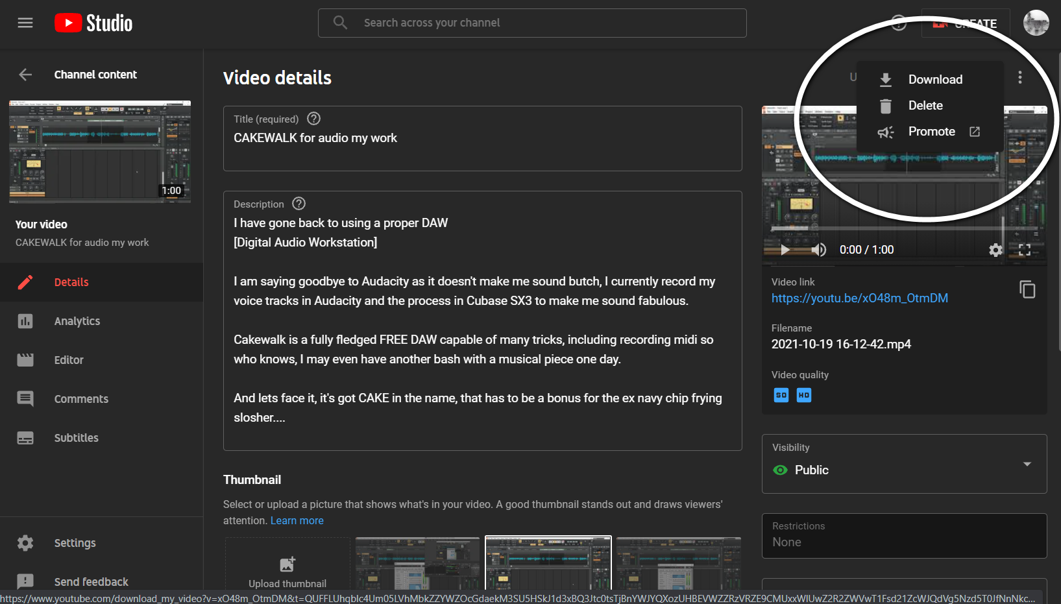This screenshot has height=604, width=1061.
Task: Click the Public visibility eye icon
Action: 781,470
